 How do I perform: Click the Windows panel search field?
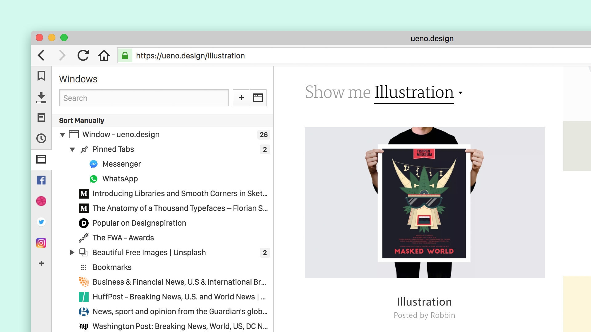[144, 98]
